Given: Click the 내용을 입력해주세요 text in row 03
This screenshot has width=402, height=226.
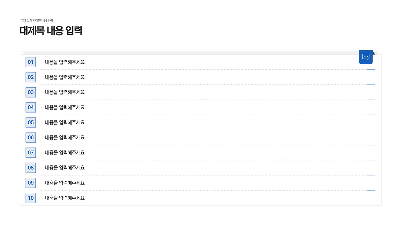Looking at the screenshot, I should coord(65,92).
